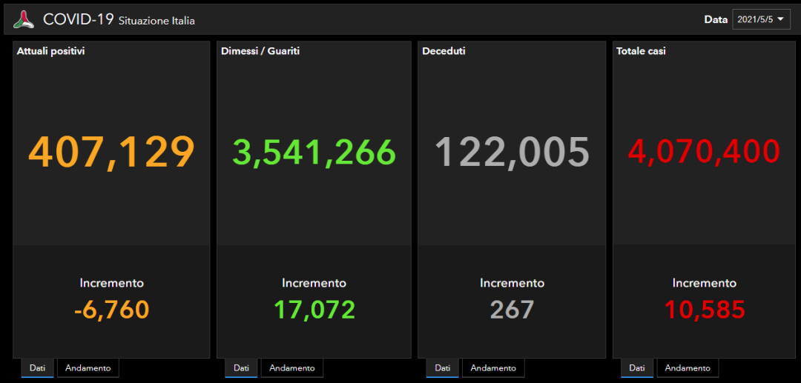
Task: Switch to Andamento tab under Deceduti
Action: tap(493, 367)
